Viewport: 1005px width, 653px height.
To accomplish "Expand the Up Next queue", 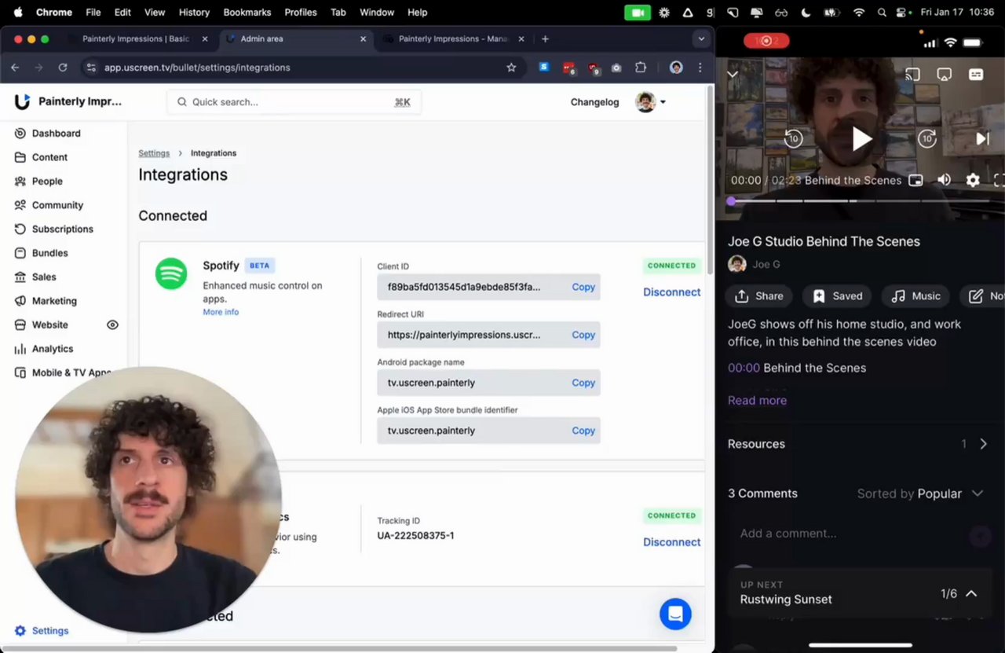I will click(971, 594).
